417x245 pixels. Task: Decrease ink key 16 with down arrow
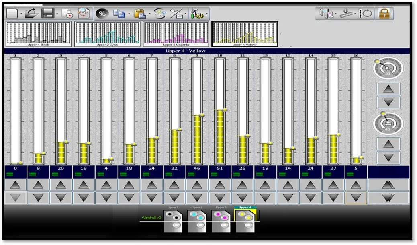pyautogui.click(x=356, y=198)
